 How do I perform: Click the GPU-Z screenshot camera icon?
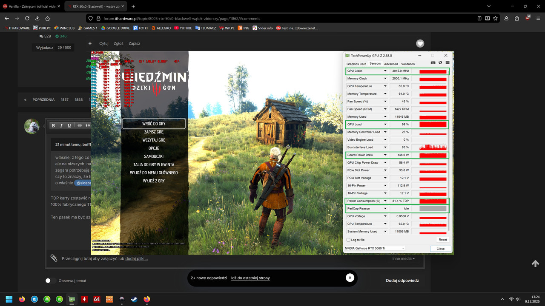coord(433,62)
